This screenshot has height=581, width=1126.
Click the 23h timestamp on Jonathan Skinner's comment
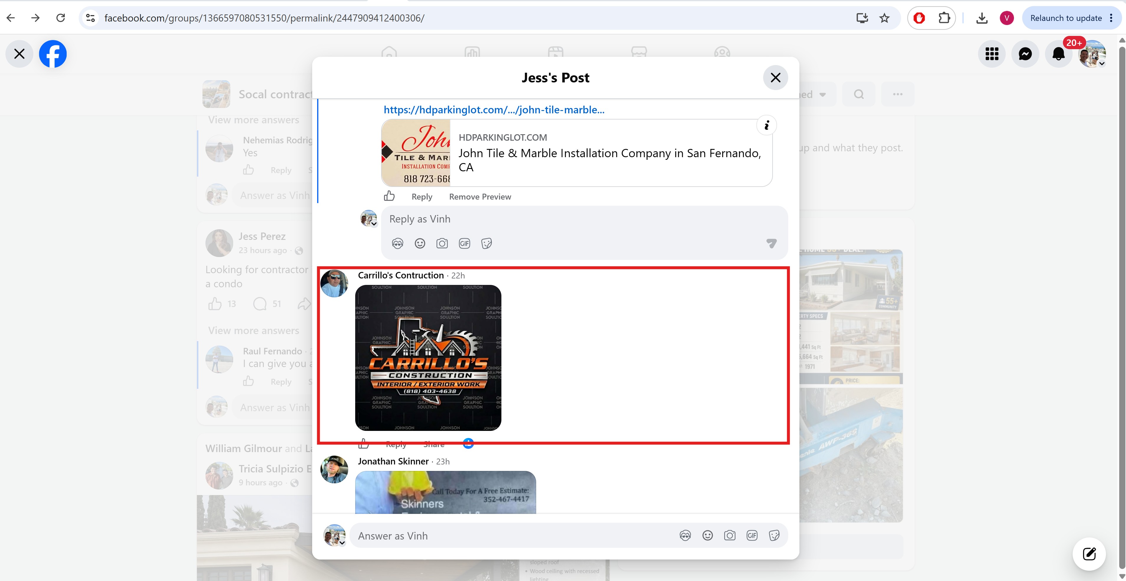443,462
